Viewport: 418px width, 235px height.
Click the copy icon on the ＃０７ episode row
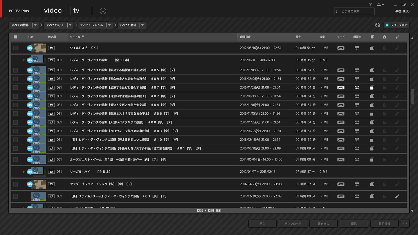(x=372, y=88)
